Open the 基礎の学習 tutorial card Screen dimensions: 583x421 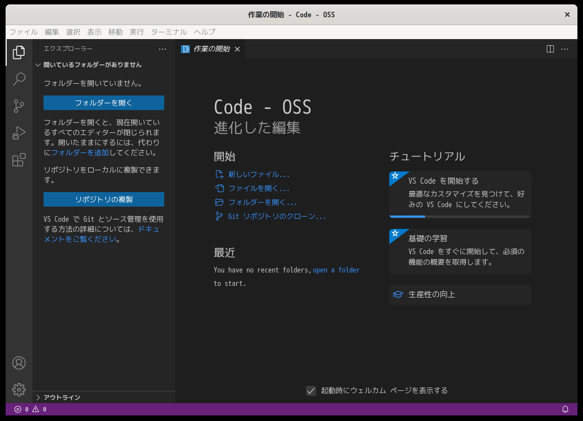[x=460, y=252]
